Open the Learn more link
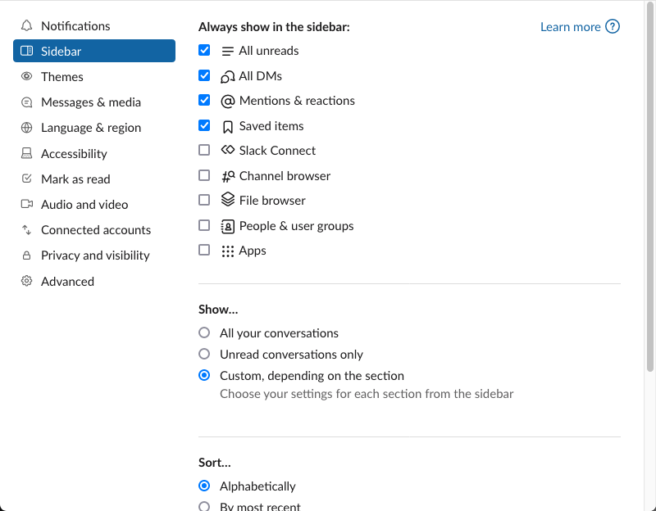Image resolution: width=656 pixels, height=511 pixels. point(570,27)
